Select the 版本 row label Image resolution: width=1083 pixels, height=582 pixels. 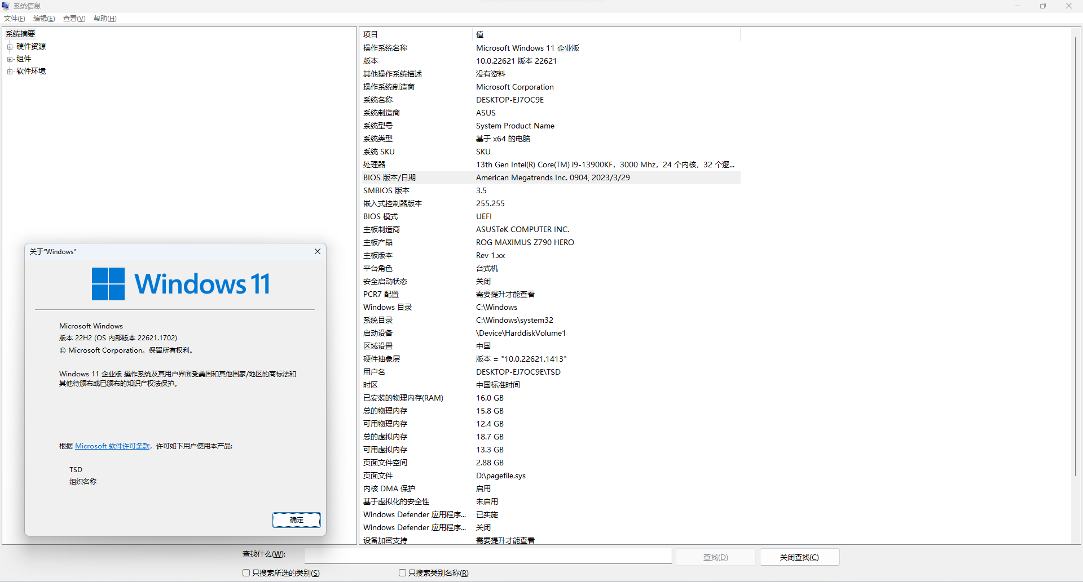click(x=371, y=61)
